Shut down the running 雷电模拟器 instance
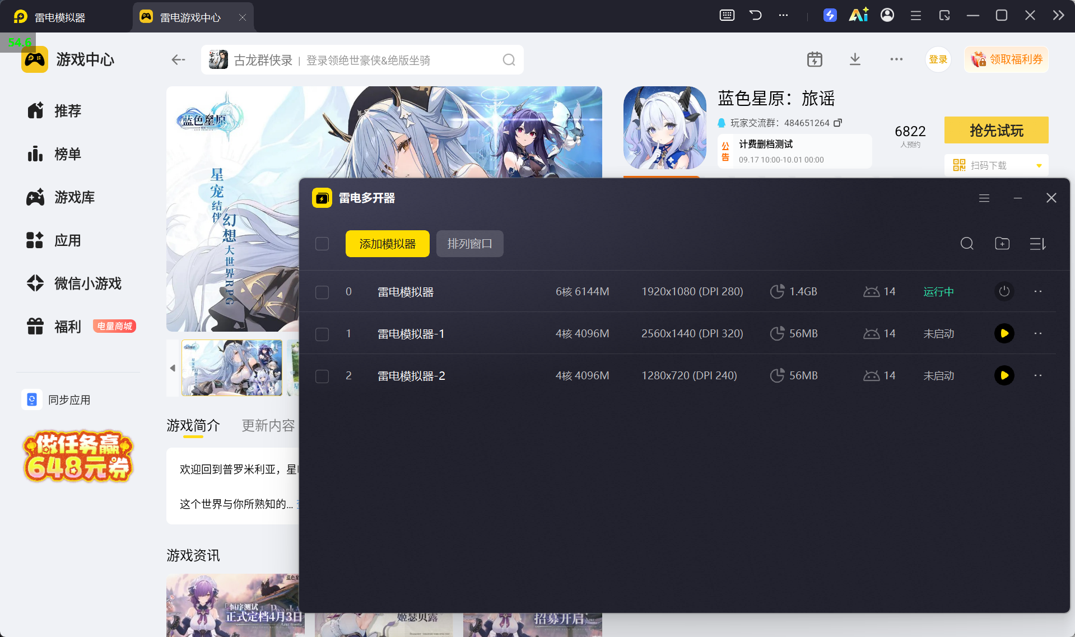Viewport: 1075px width, 637px height. click(1004, 291)
